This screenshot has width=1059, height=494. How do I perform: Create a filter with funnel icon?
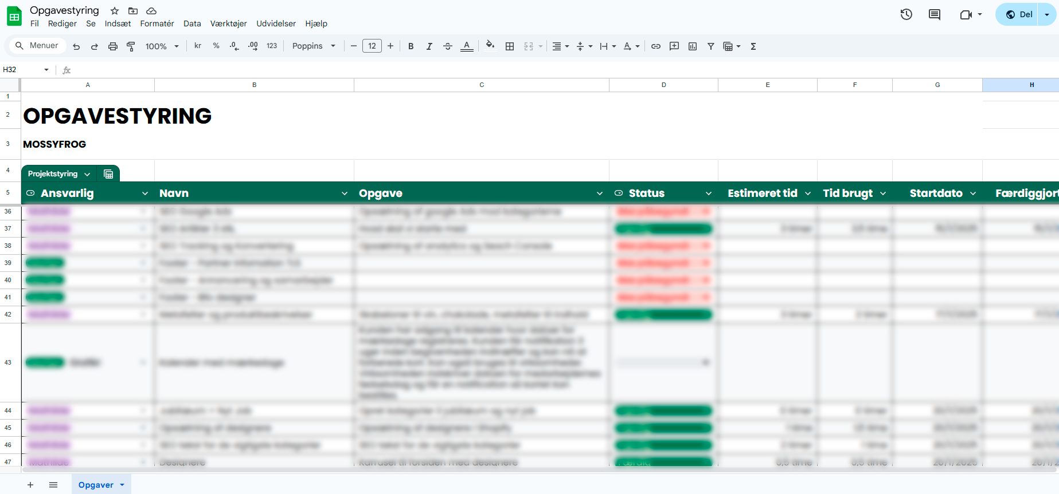710,46
